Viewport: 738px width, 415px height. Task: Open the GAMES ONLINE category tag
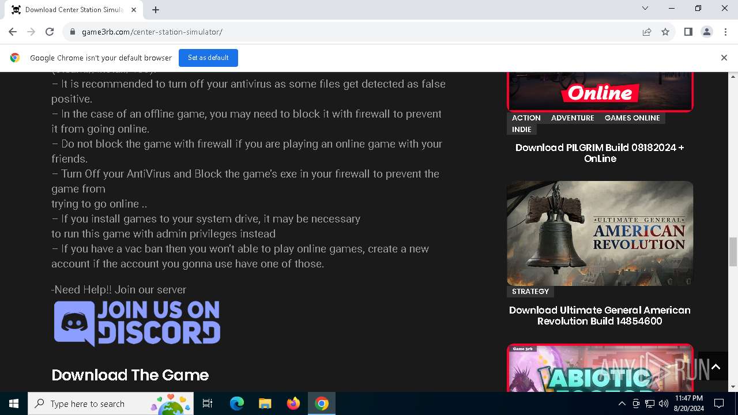632,118
